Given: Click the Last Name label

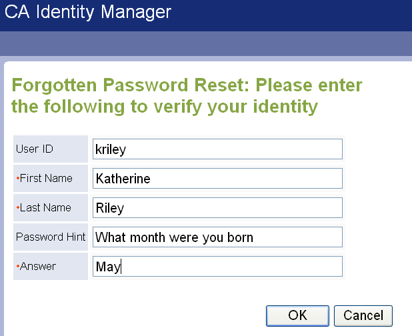Looking at the screenshot, I should (x=45, y=207).
